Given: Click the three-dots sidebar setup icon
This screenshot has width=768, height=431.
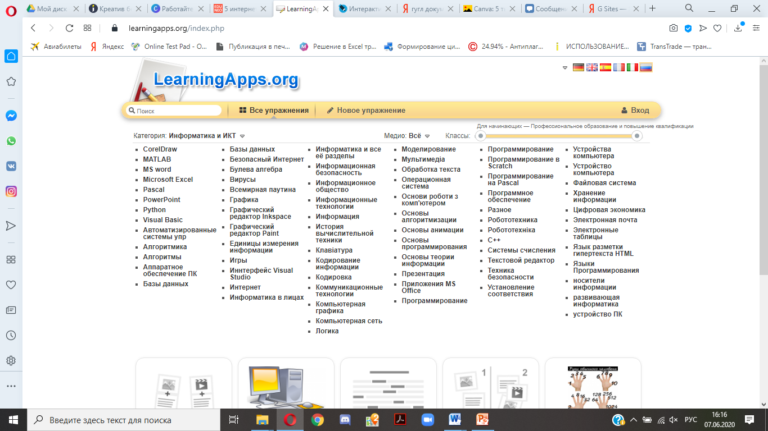Looking at the screenshot, I should point(11,386).
